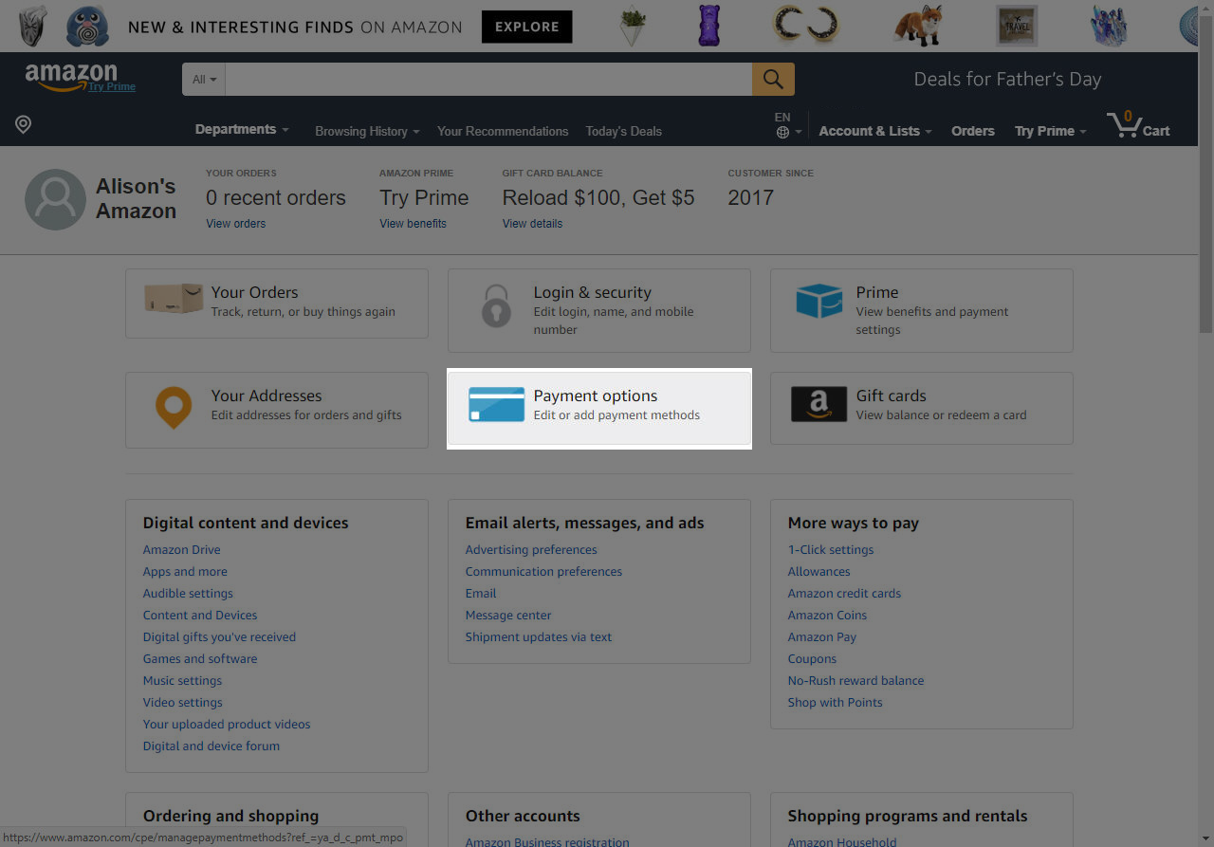Viewport: 1214px width, 847px height.
Task: Click the purple gummy bear banner item
Action: tap(709, 26)
